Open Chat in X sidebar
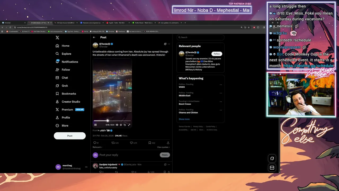The width and height of the screenshot is (339, 191). tap(62, 77)
